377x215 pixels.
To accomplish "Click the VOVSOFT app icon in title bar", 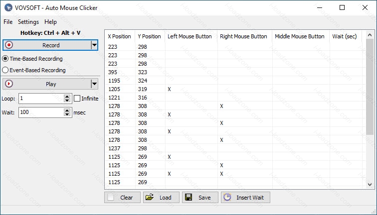I will click(x=8, y=7).
